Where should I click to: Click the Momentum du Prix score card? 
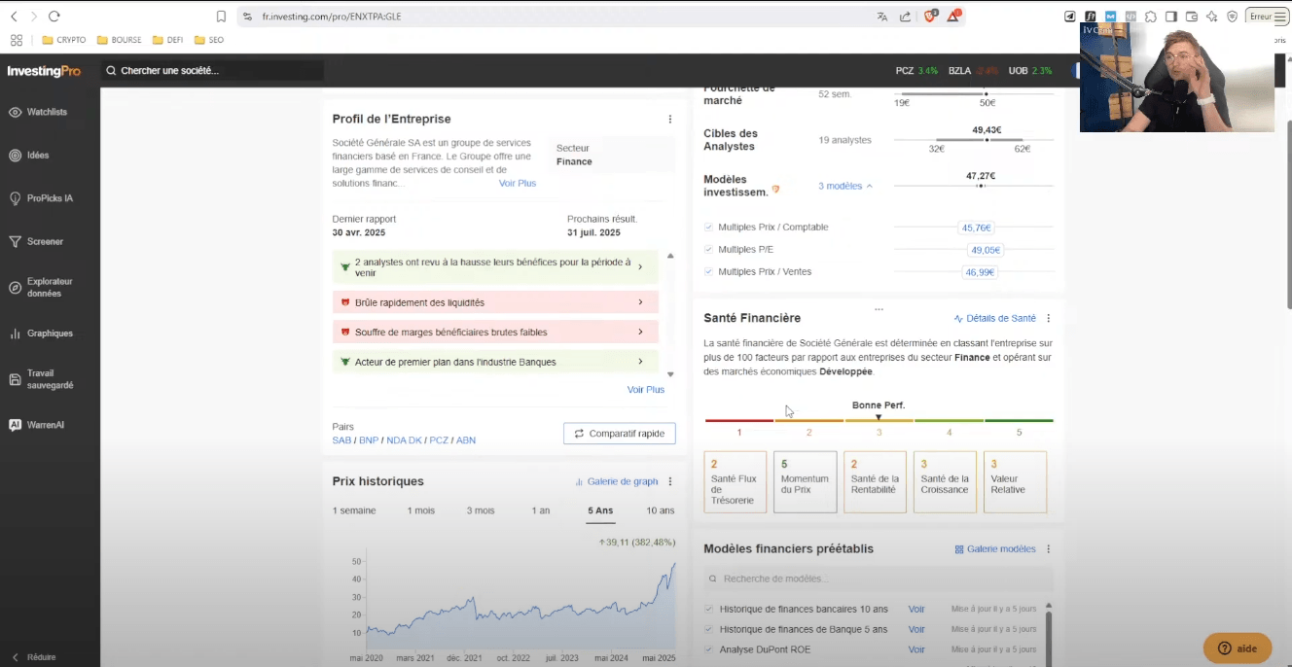806,481
